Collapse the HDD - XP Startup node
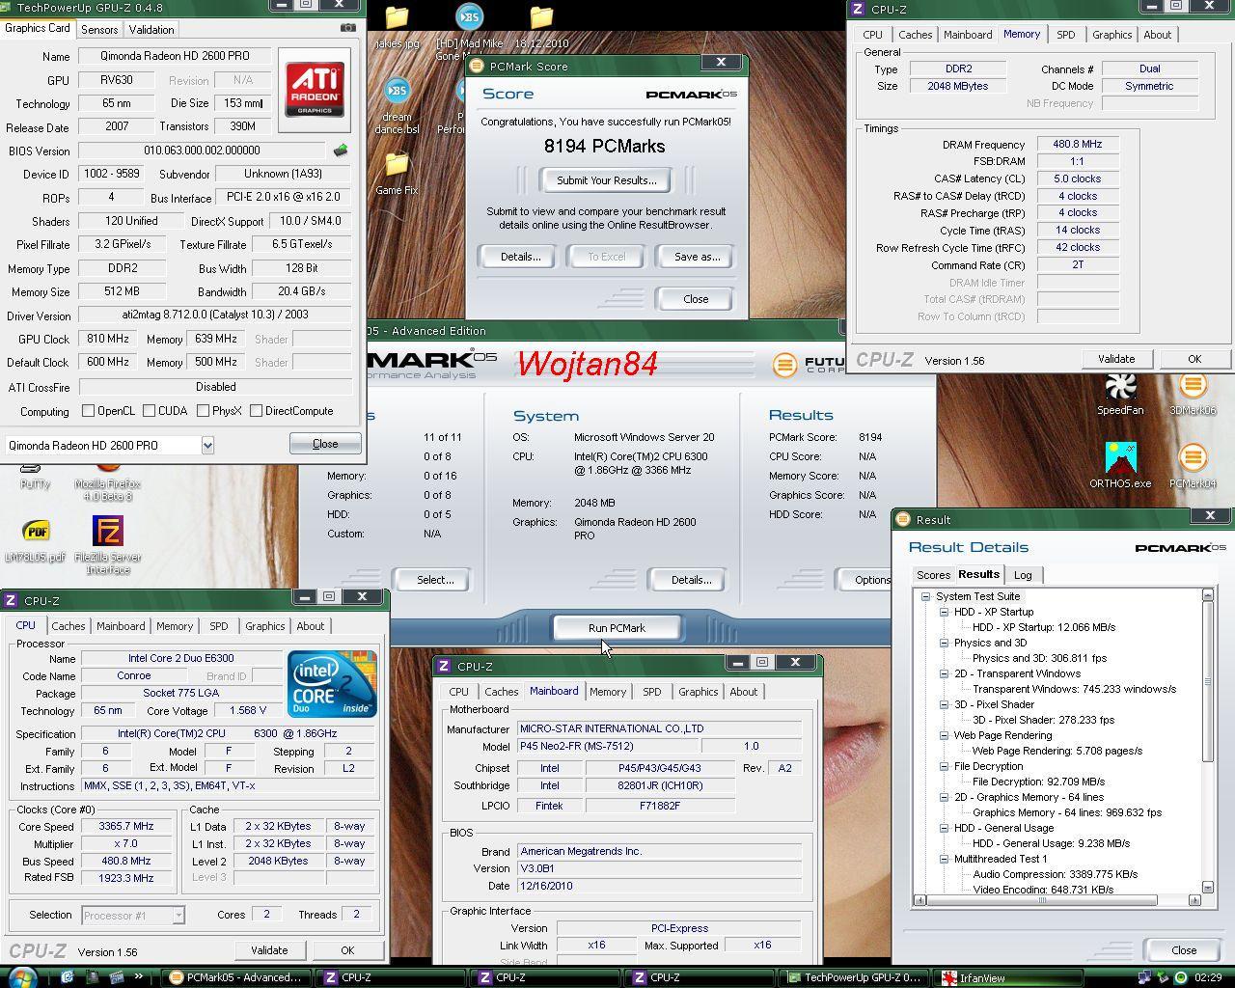Screen dimensions: 1235x988 tap(944, 612)
